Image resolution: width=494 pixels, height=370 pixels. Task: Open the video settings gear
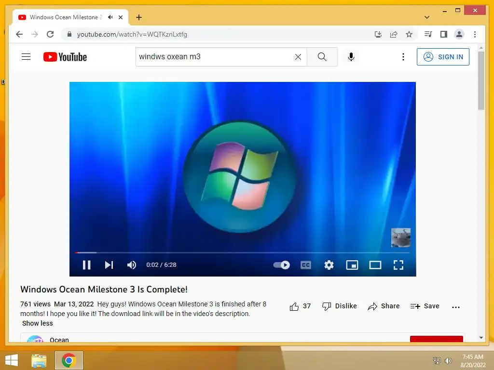(x=329, y=265)
